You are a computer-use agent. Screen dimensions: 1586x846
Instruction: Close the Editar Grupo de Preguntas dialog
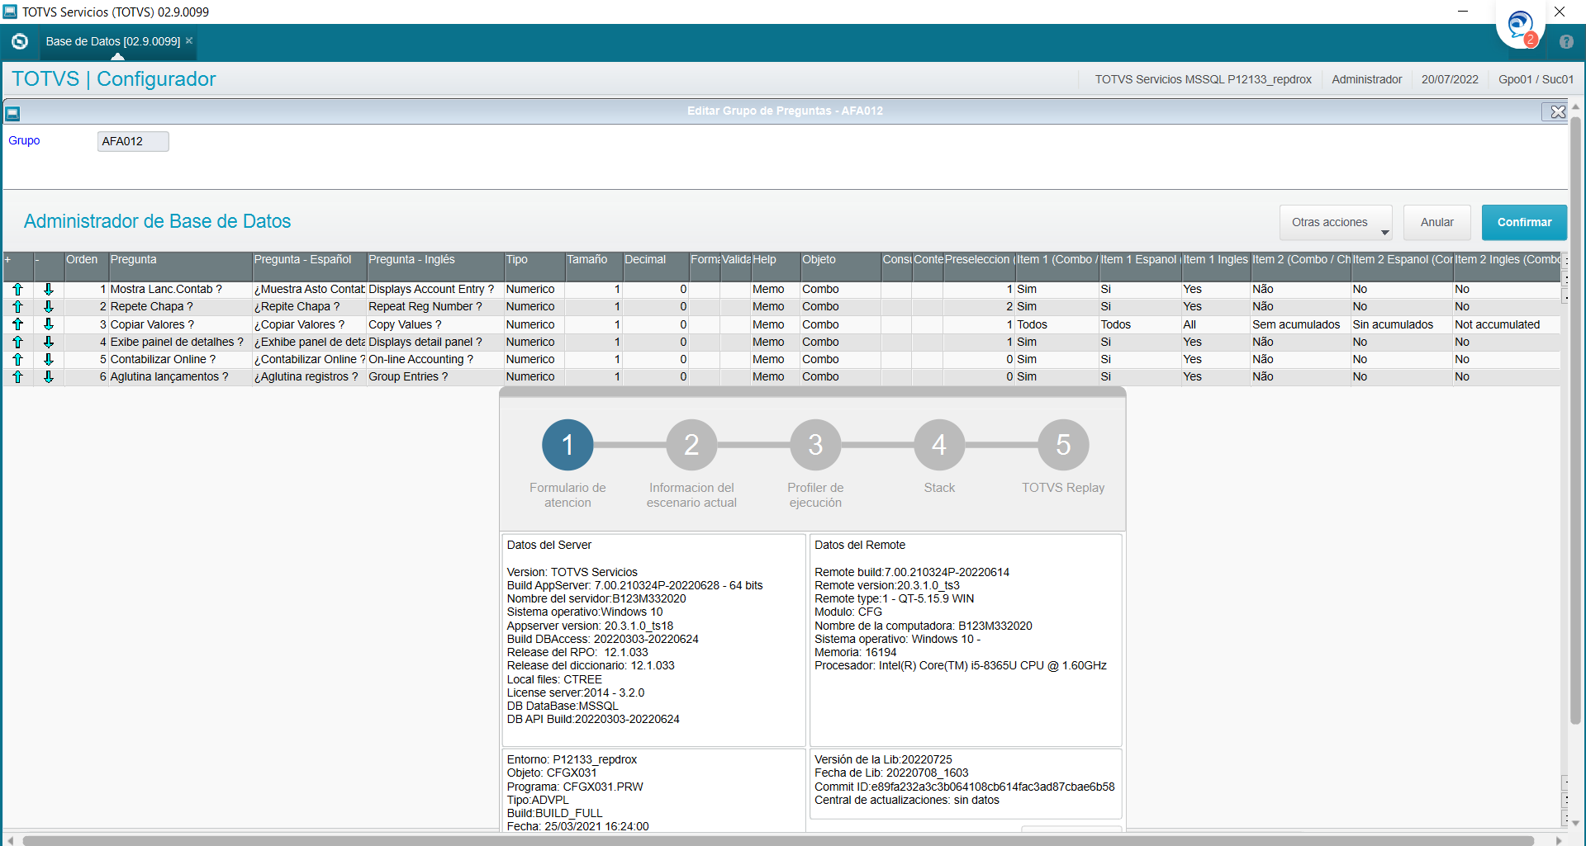click(1557, 111)
